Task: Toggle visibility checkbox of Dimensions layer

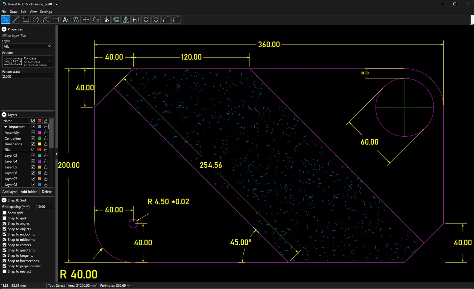Action: click(33, 144)
